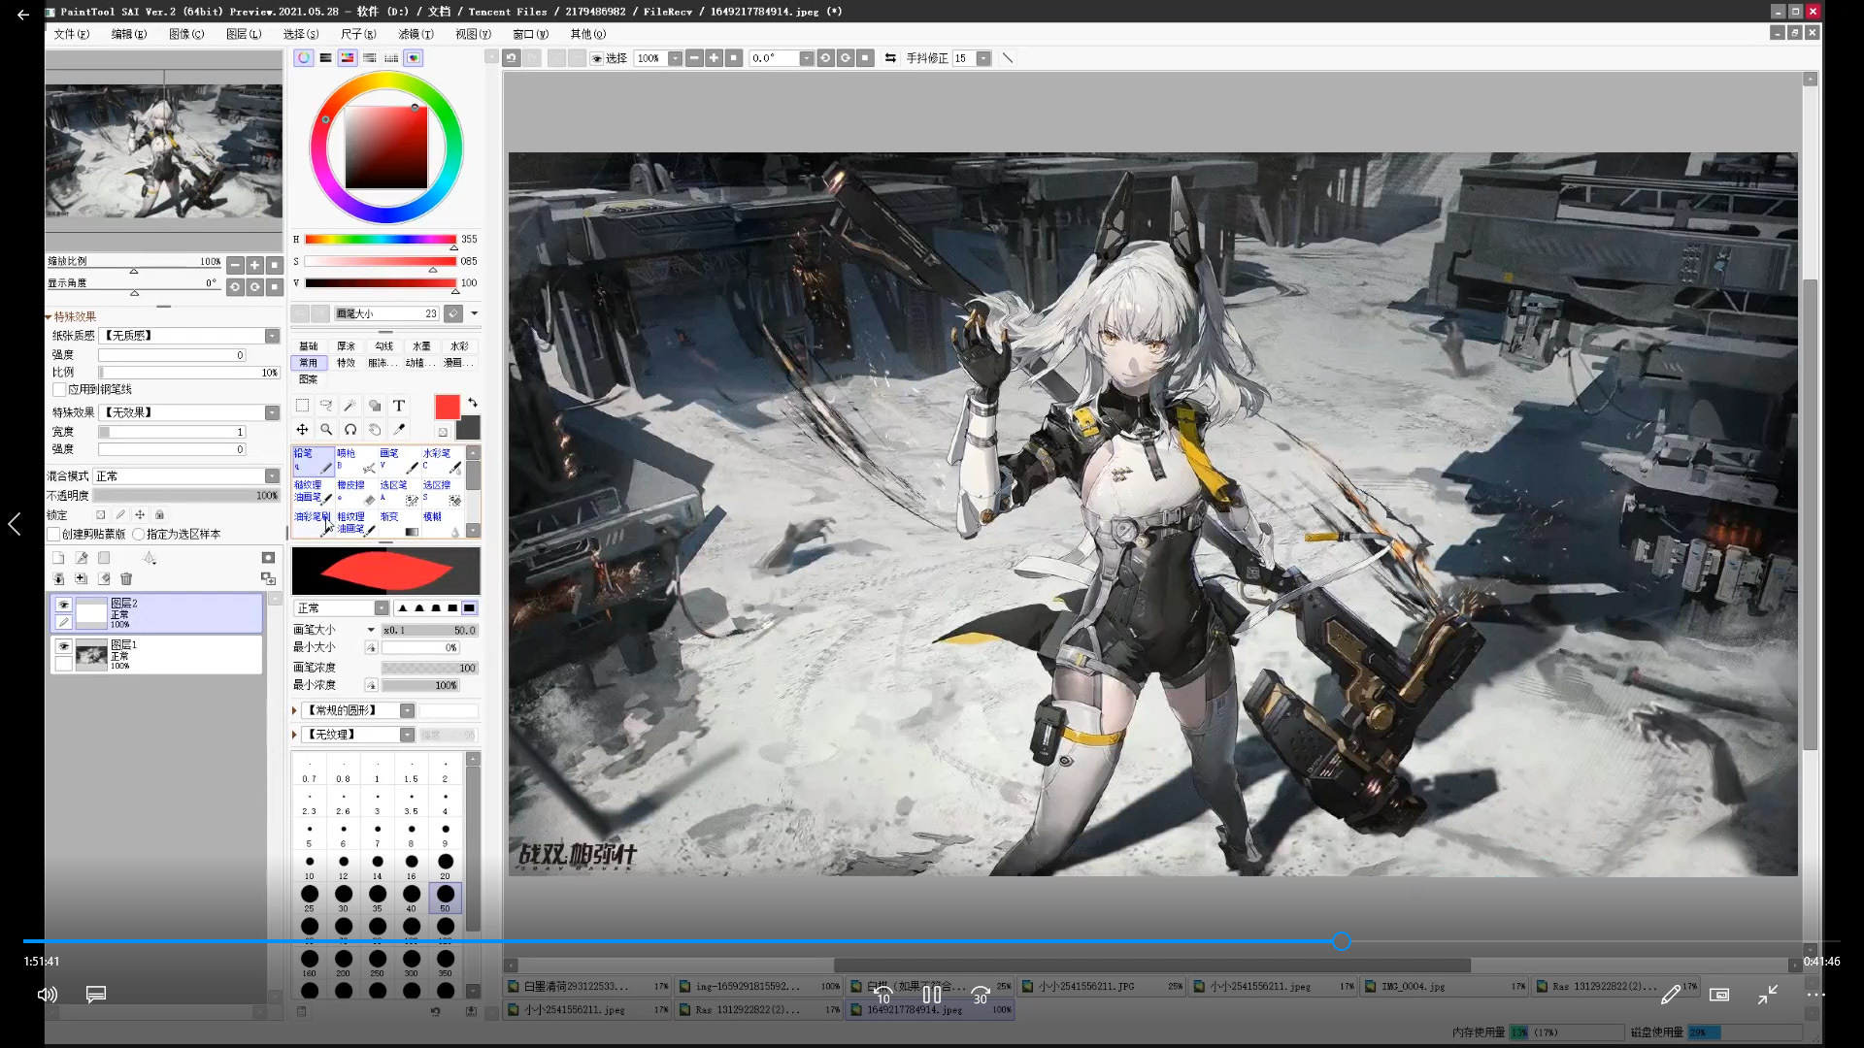Skip forward 30 seconds in video
The width and height of the screenshot is (1864, 1048).
coord(981,995)
